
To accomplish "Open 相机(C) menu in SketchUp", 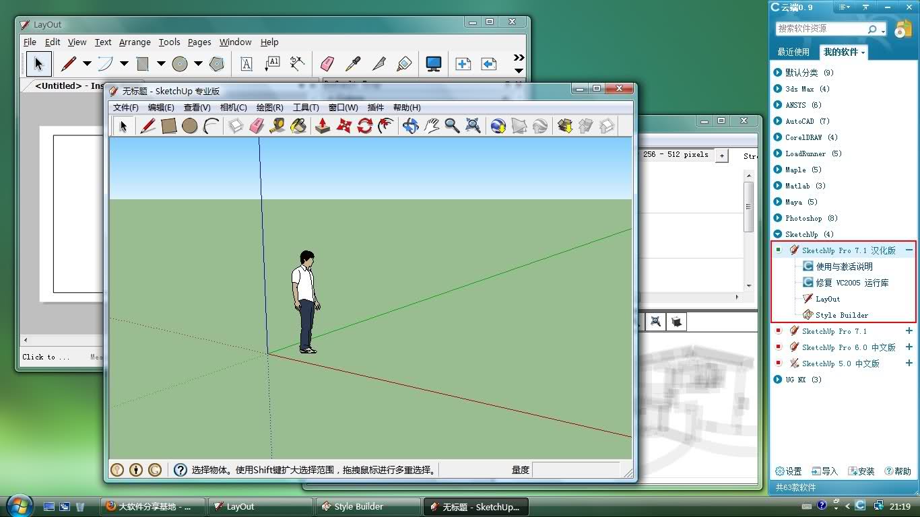I will (x=234, y=108).
